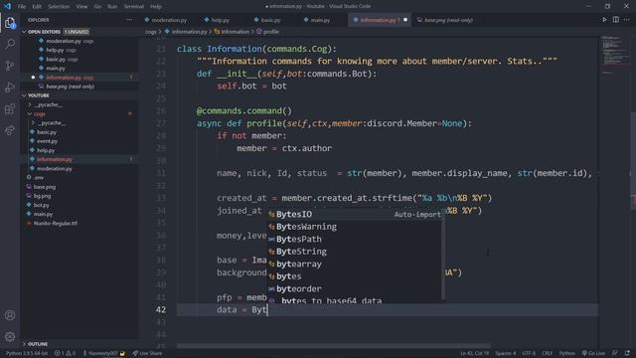Open the Accounts menu icon
This screenshot has height=358, width=636.
click(x=10, y=315)
